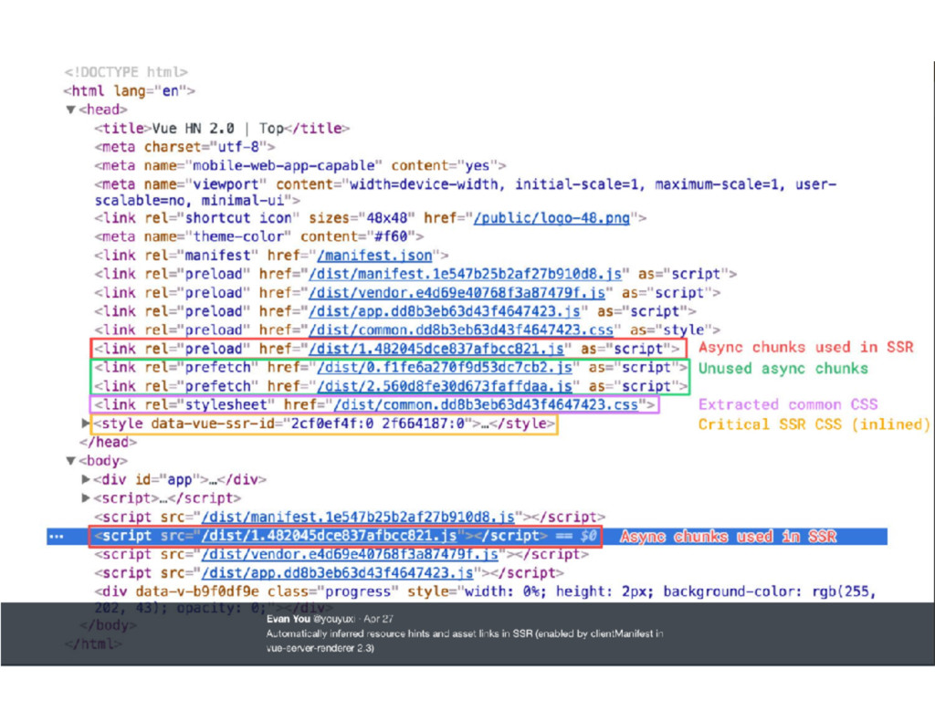
Task: Select the title Vue HN 2.0 node
Action: pos(222,128)
